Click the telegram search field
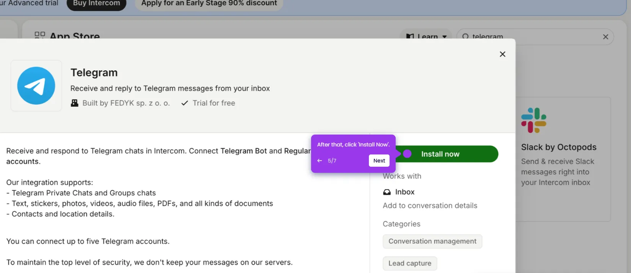Screen dimensions: 631x273 pyautogui.click(x=535, y=37)
